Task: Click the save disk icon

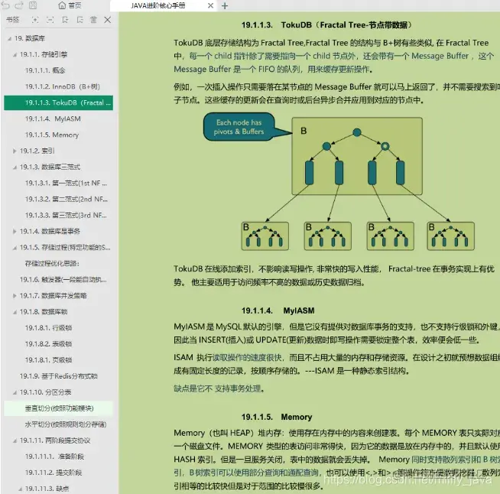Action: click(33, 5)
